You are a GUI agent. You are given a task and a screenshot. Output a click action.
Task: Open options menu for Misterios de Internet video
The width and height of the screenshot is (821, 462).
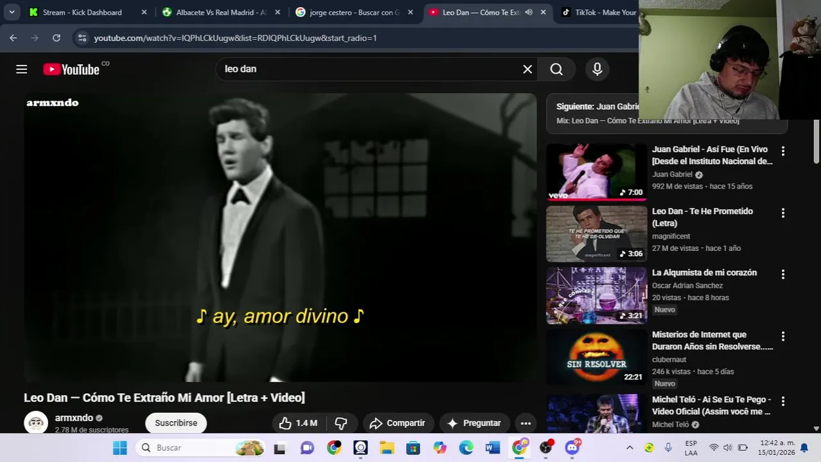click(782, 336)
